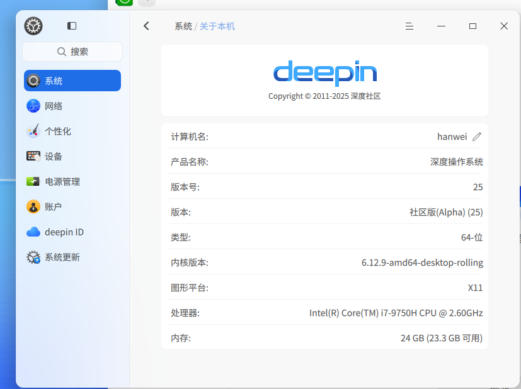Screen dimensions: 521x389
Task: Click the 系统 breadcrumb link
Action: (183, 26)
